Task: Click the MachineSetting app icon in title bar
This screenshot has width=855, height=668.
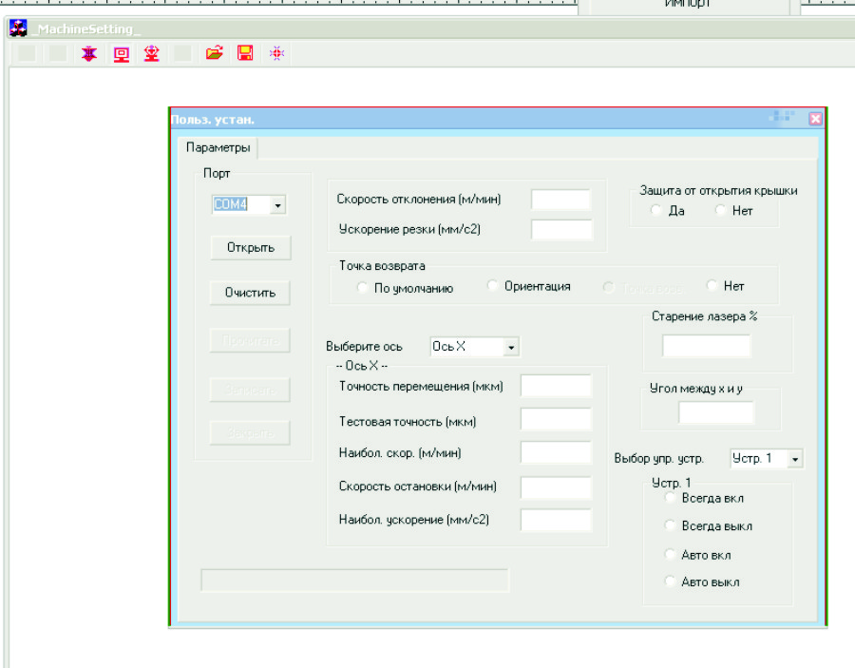Action: pos(17,29)
